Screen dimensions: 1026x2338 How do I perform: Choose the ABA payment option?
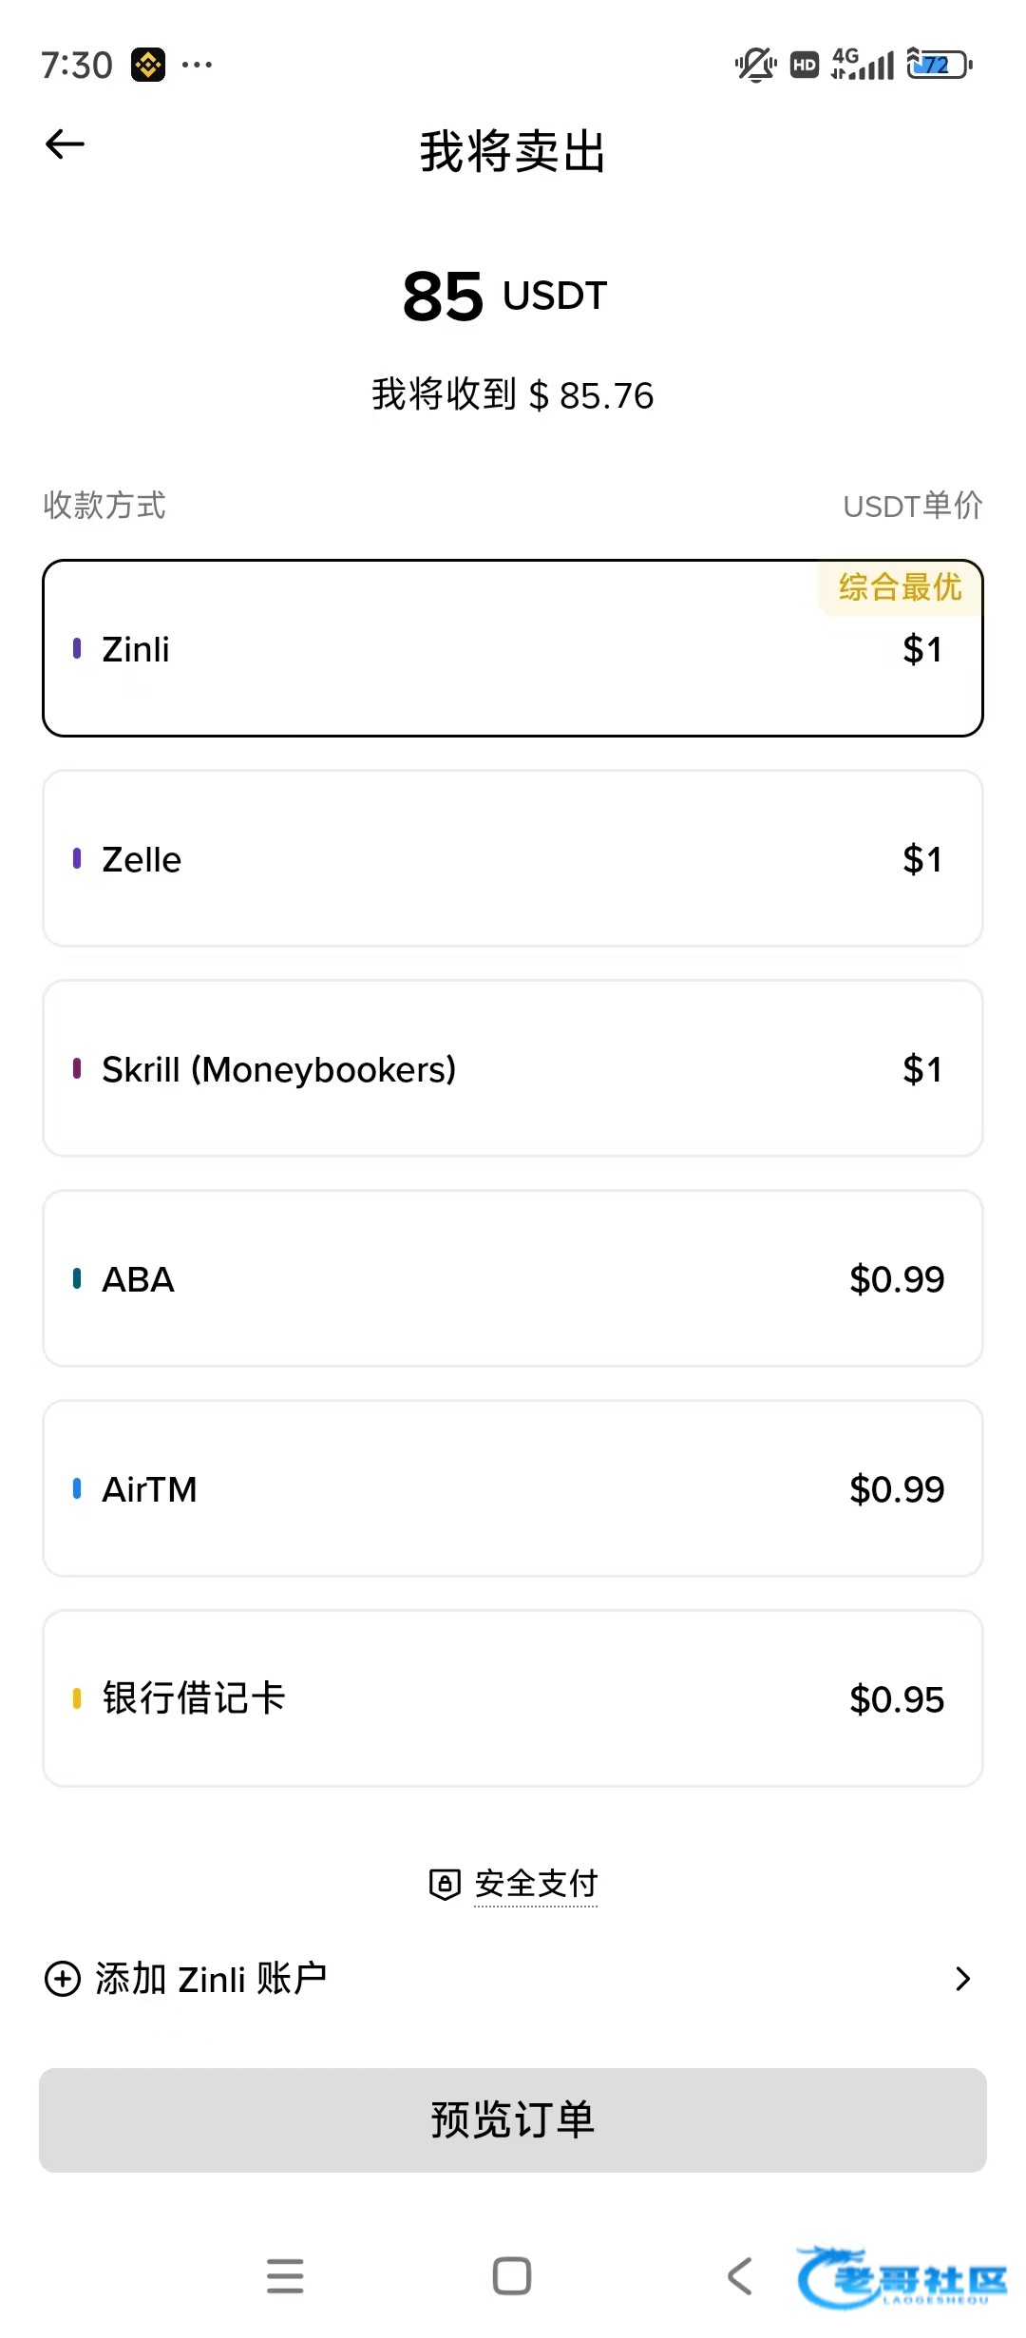pyautogui.click(x=513, y=1279)
